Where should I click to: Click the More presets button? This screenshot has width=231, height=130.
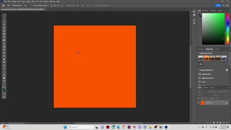201,64
